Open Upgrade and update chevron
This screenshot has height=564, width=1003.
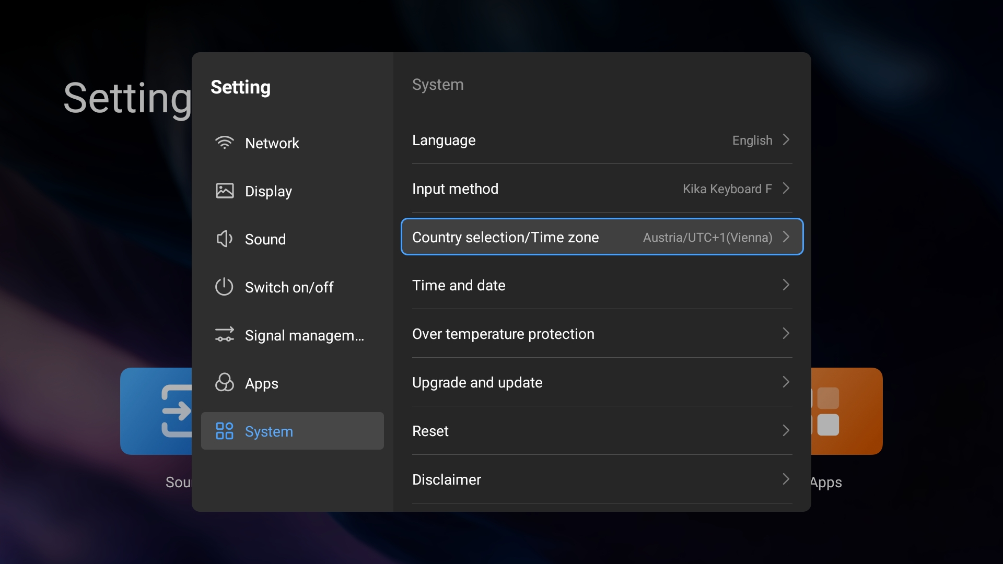click(x=786, y=382)
